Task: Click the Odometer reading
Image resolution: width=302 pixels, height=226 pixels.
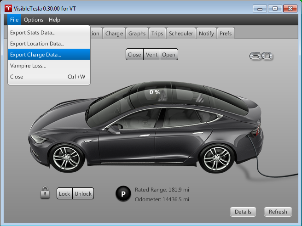Action: click(x=162, y=199)
